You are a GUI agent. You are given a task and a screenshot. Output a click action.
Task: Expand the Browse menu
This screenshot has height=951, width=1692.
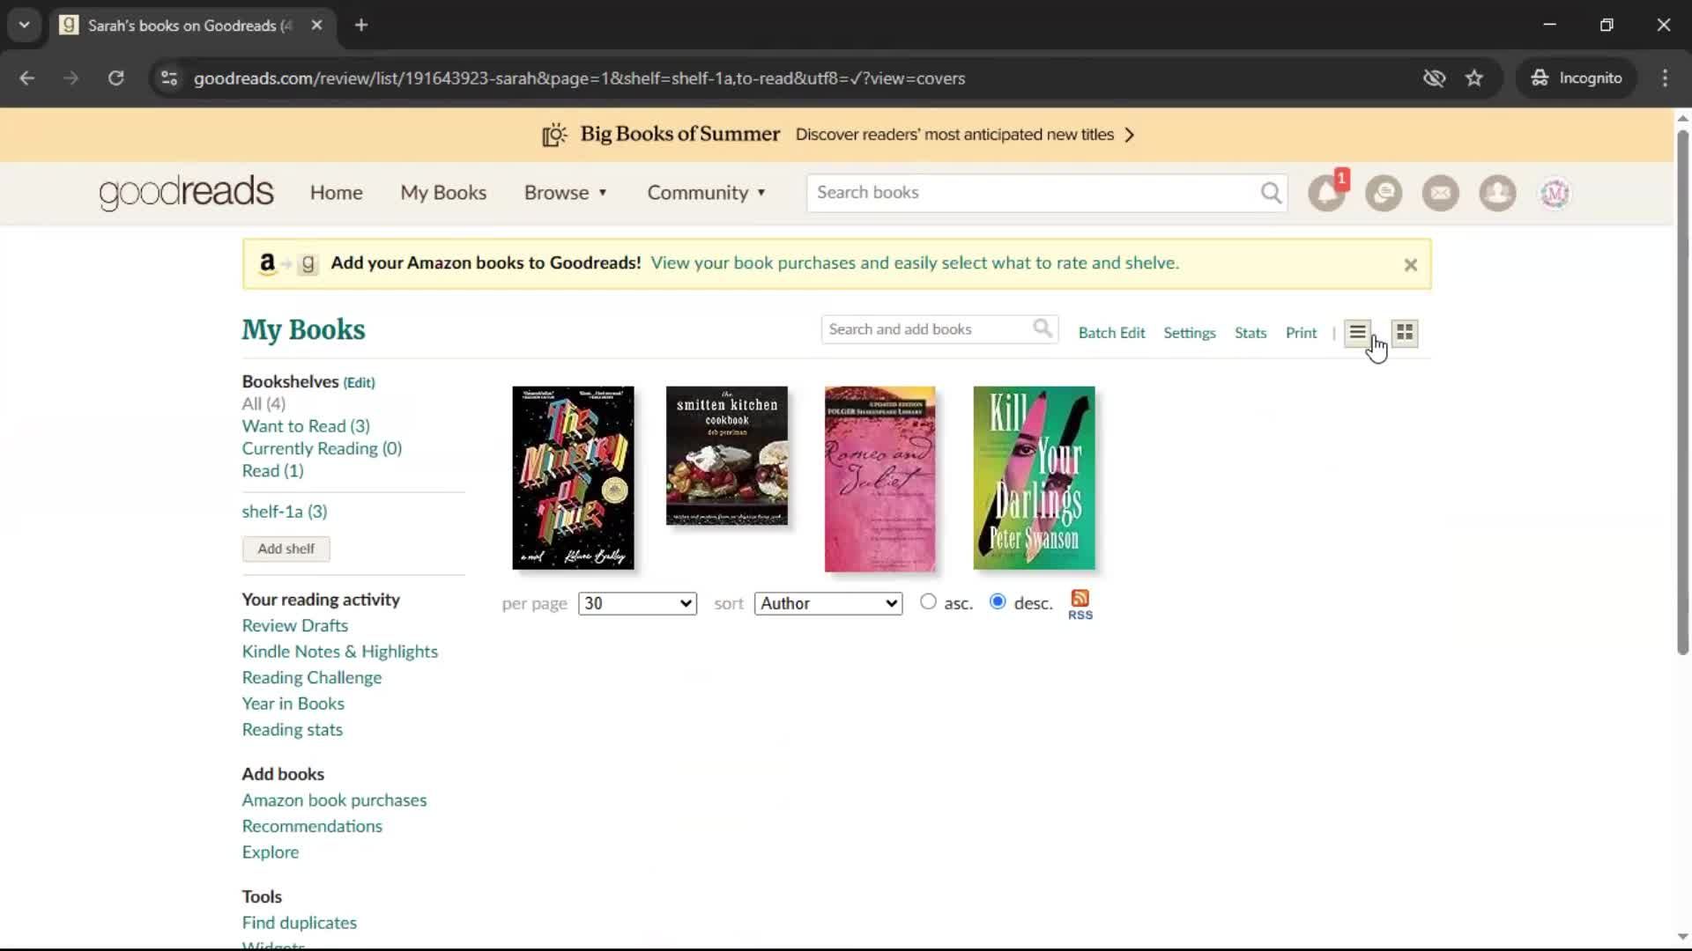click(x=565, y=193)
